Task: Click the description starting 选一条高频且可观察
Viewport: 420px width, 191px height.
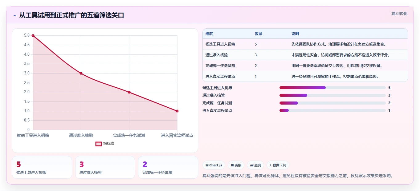Action: (335, 77)
